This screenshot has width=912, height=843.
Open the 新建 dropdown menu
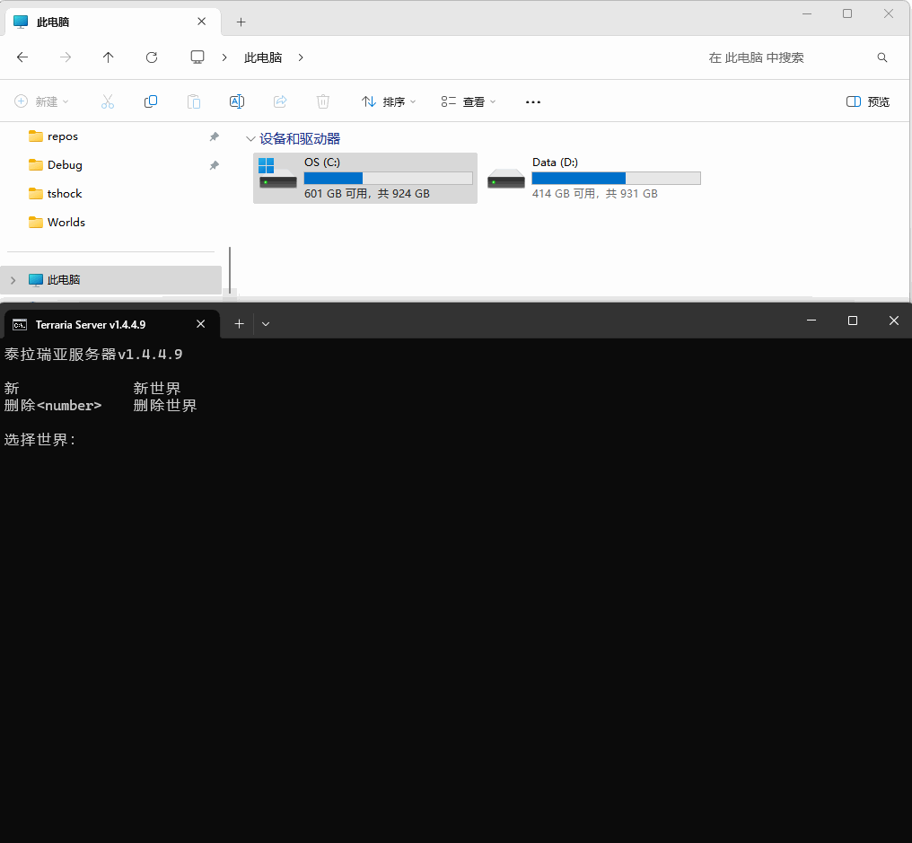pyautogui.click(x=41, y=101)
